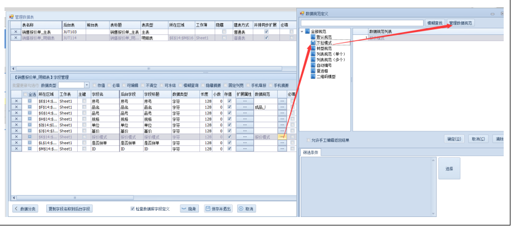
Task: Open extended attributes ellipsis for 品名 row
Action: click(245, 107)
